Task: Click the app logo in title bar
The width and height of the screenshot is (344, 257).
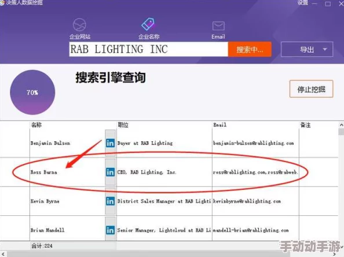Action: point(2,3)
